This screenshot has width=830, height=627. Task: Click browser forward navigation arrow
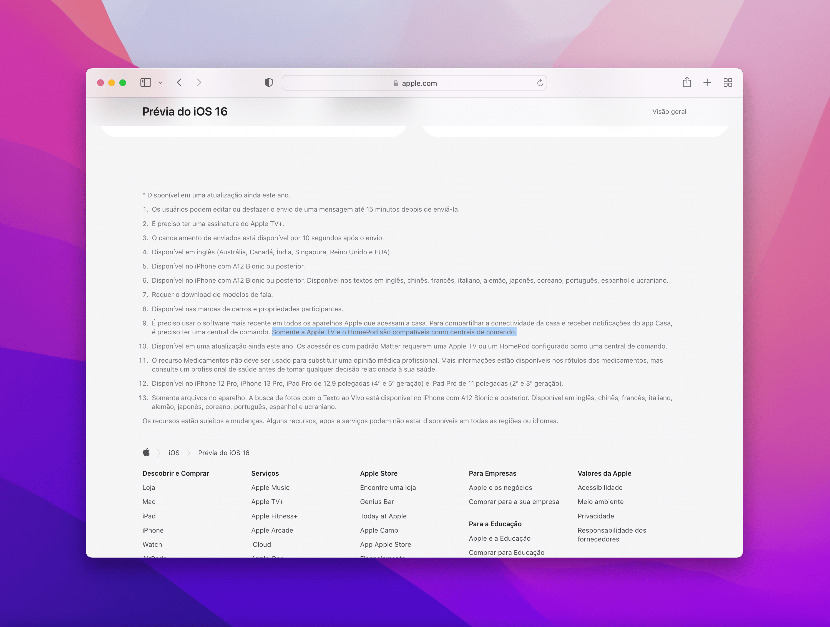point(198,82)
